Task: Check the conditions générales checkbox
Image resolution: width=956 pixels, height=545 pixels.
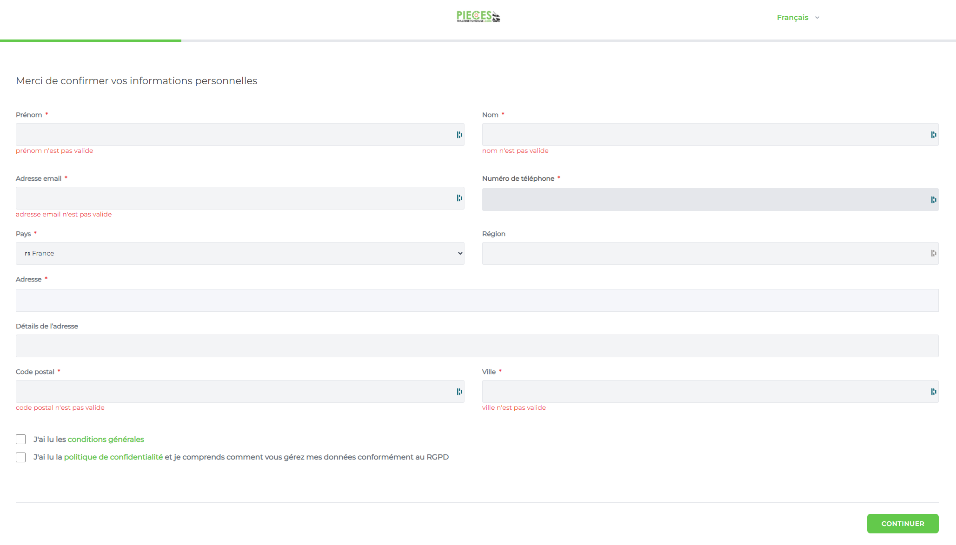Action: point(21,440)
